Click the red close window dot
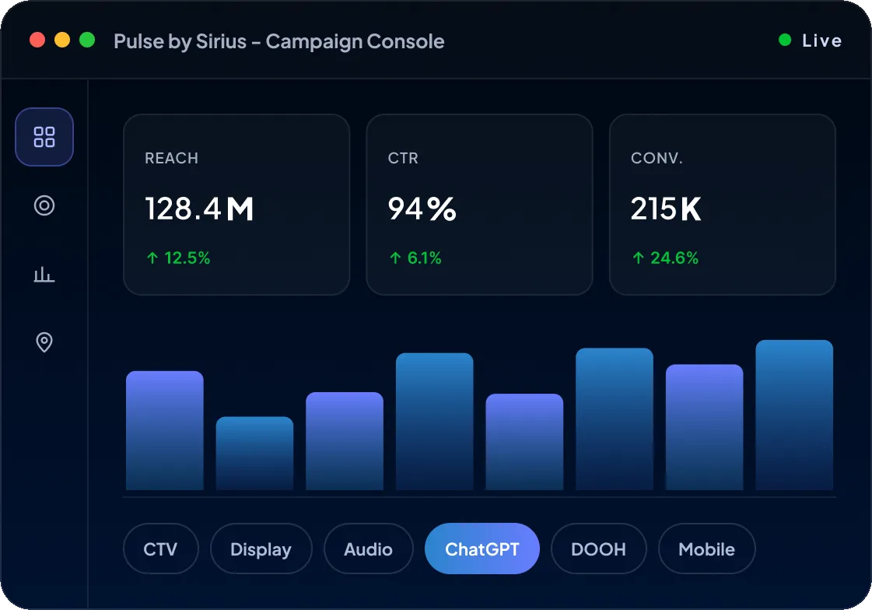 coord(37,40)
